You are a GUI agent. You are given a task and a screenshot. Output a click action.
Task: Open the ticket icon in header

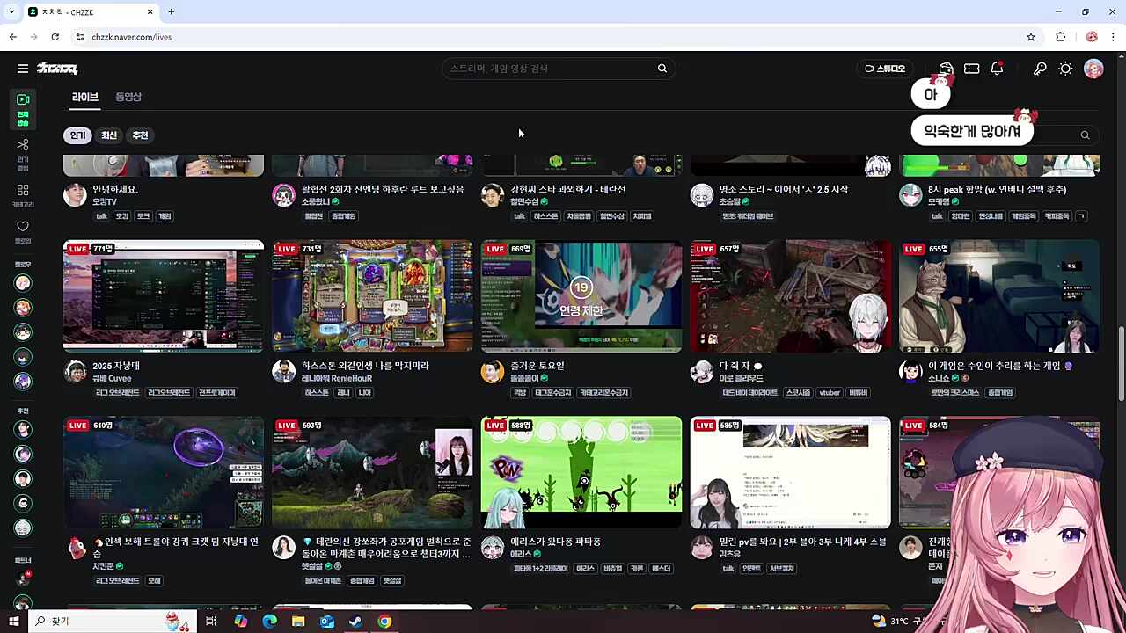(972, 69)
